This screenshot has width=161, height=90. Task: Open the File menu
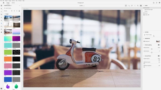(1, 1)
